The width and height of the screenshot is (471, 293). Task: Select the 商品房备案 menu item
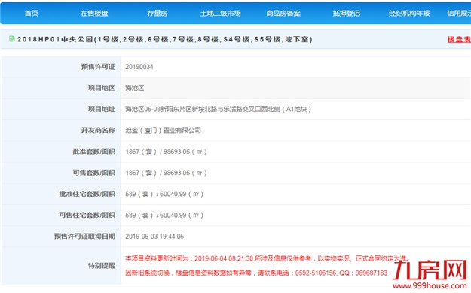(x=283, y=14)
